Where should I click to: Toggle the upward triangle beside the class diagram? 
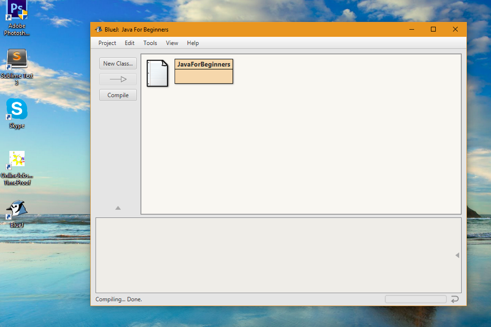[117, 208]
